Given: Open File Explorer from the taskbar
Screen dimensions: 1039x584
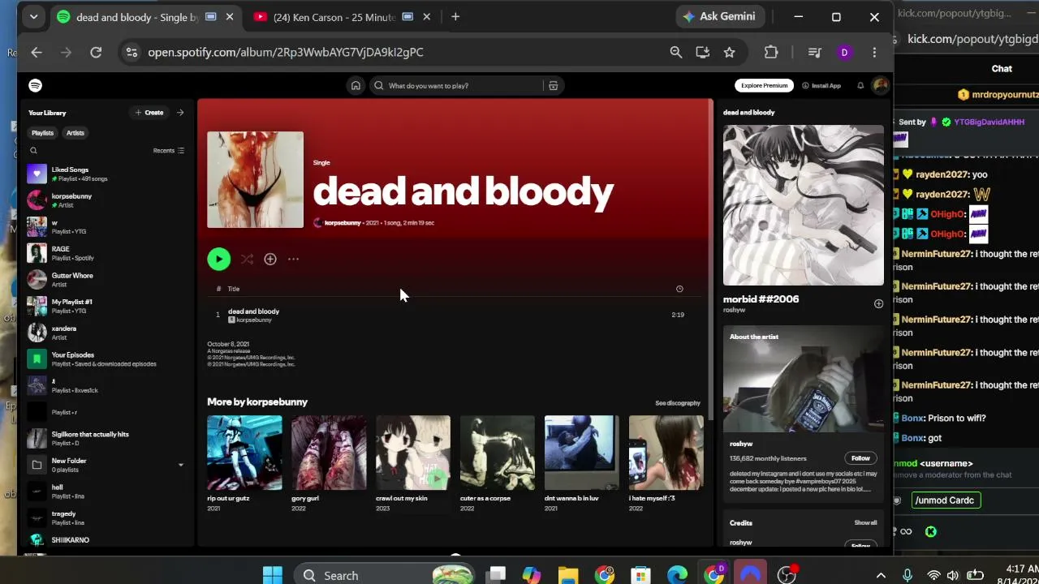Looking at the screenshot, I should click(568, 575).
